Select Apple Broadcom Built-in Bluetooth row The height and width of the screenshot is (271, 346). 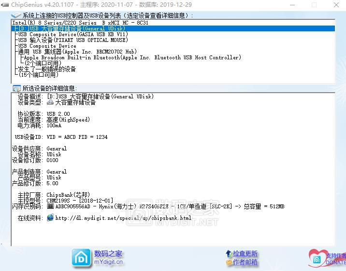click(132, 57)
